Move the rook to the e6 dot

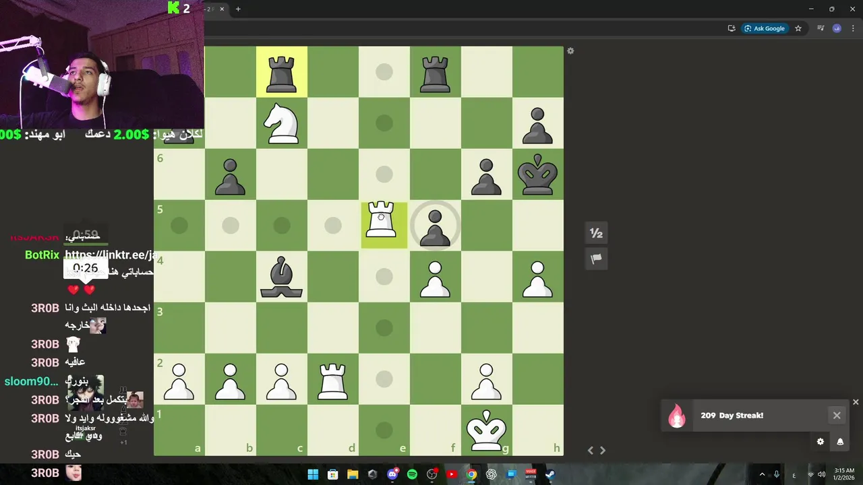(x=384, y=174)
